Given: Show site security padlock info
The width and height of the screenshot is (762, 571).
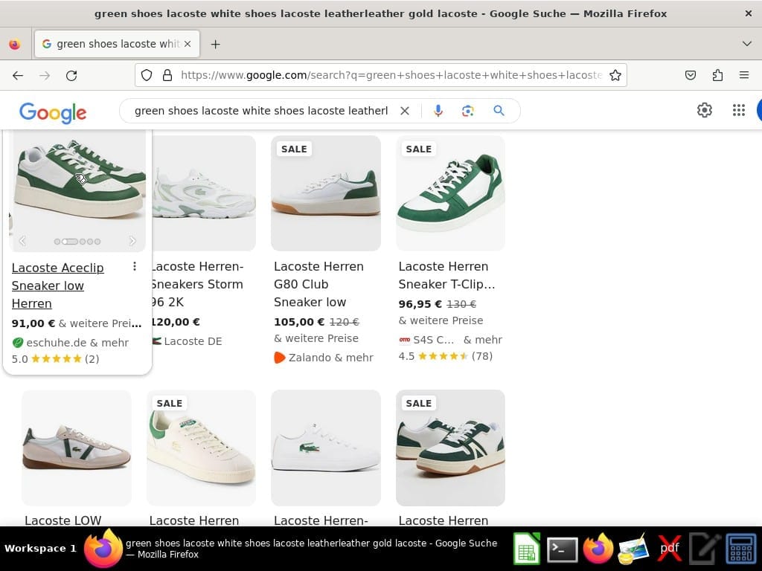Looking at the screenshot, I should coord(167,75).
